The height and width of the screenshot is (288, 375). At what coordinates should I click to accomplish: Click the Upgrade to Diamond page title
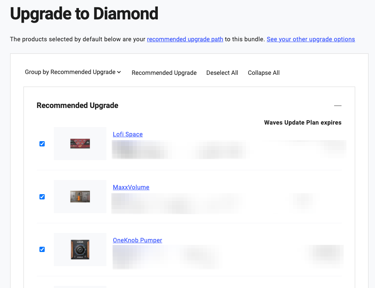click(x=84, y=14)
